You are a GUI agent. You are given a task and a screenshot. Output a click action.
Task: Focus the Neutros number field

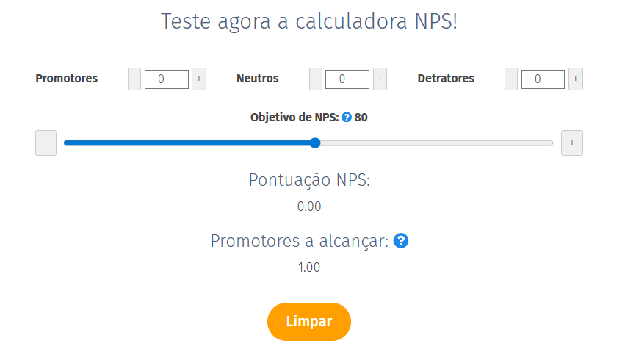pos(347,79)
